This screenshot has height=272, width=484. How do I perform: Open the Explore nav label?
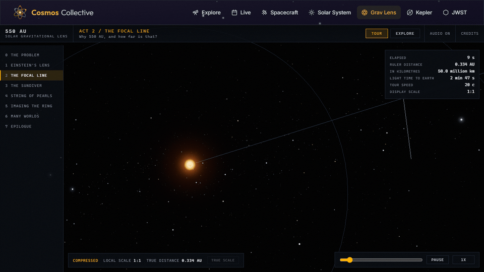click(211, 13)
